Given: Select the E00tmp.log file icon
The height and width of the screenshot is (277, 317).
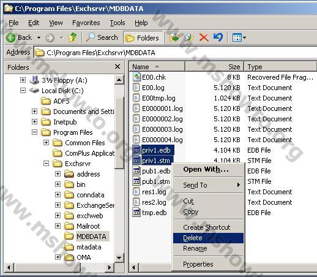Looking at the screenshot, I should 136,98.
